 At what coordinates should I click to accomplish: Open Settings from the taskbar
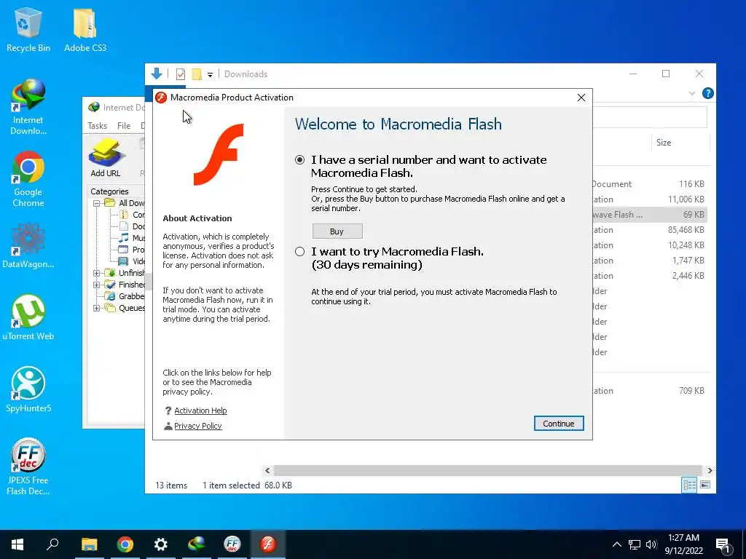tap(161, 544)
